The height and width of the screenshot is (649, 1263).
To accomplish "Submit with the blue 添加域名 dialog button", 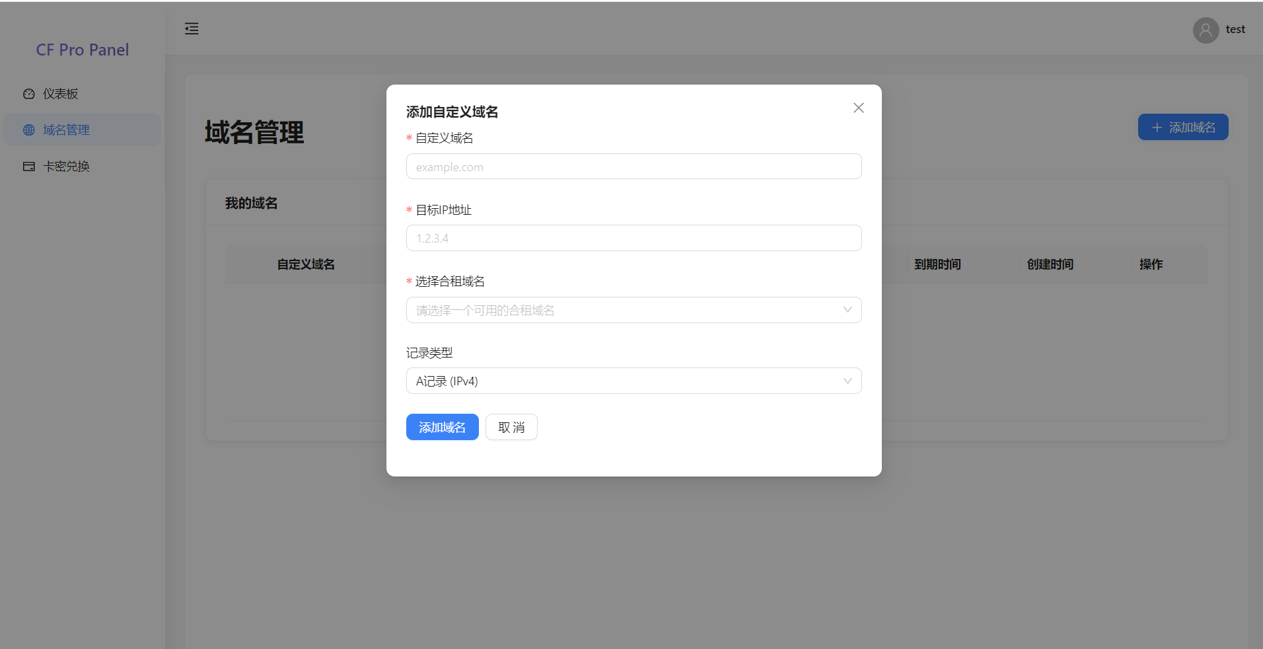I will coord(442,427).
